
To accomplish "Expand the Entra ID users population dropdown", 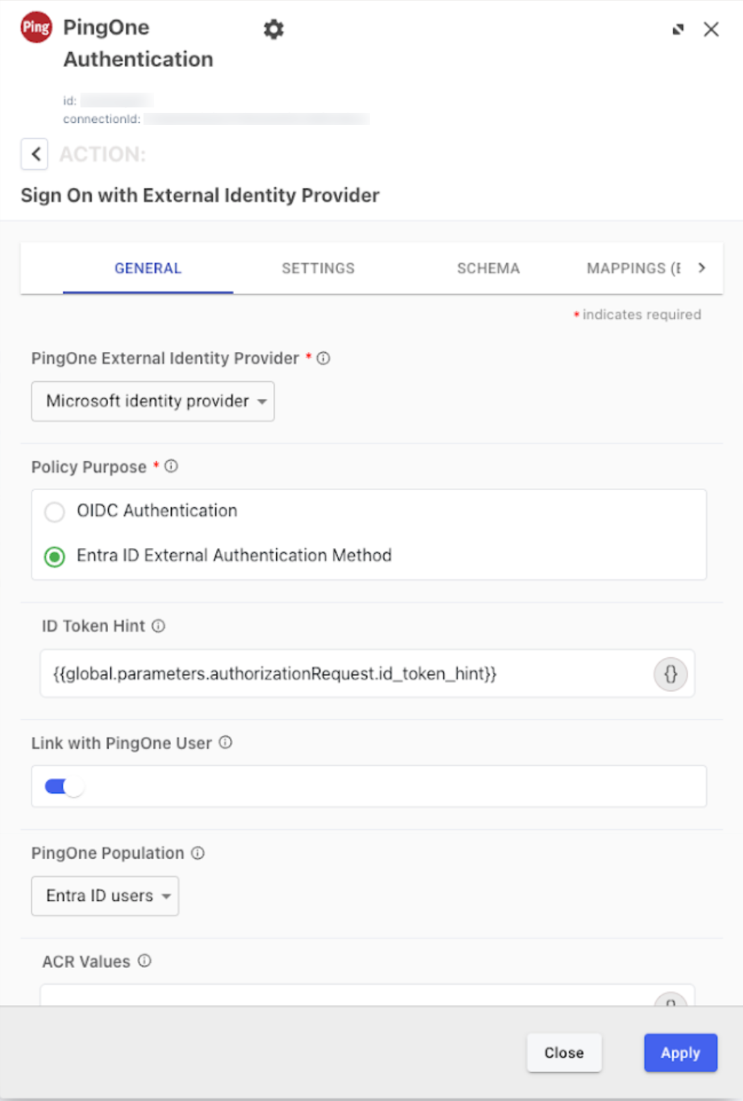I will (105, 896).
